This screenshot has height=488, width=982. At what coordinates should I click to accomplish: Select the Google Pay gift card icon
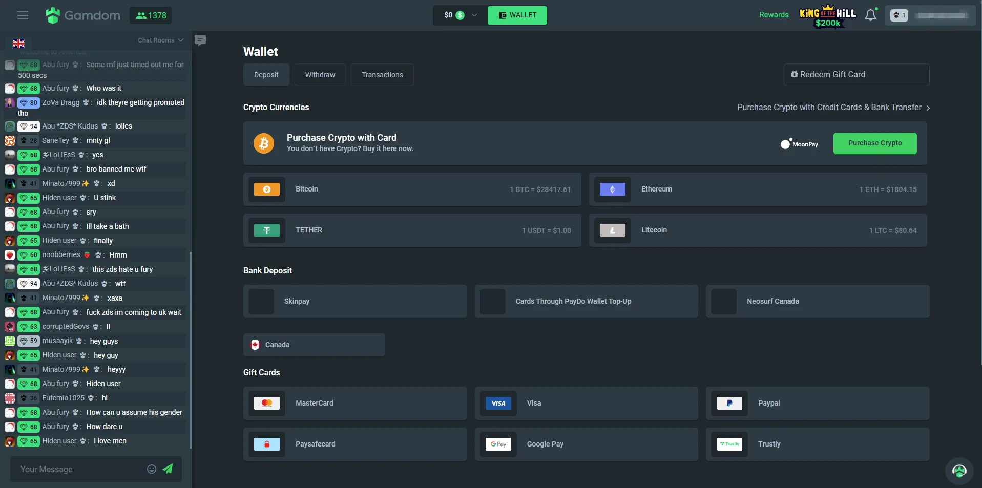(x=498, y=444)
